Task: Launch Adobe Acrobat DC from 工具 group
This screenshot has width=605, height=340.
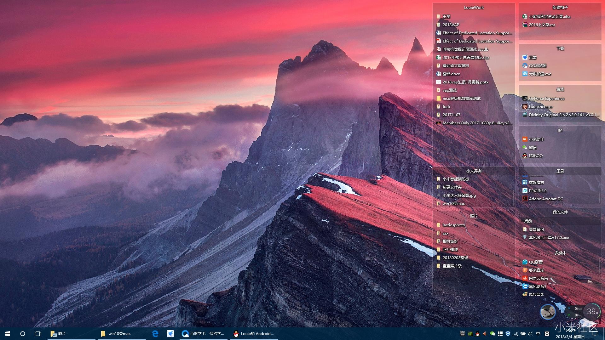Action: 525,199
